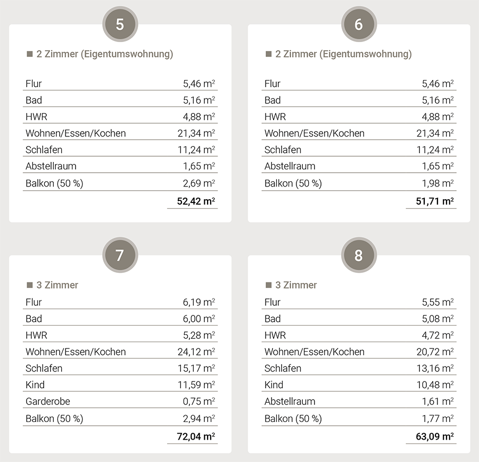The width and height of the screenshot is (479, 462).
Task: Click the square bullet in apartment 7 card
Action: (x=30, y=285)
